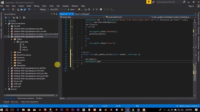
Task: Click the Undo toolbar icon
Action: (x=29, y=10)
